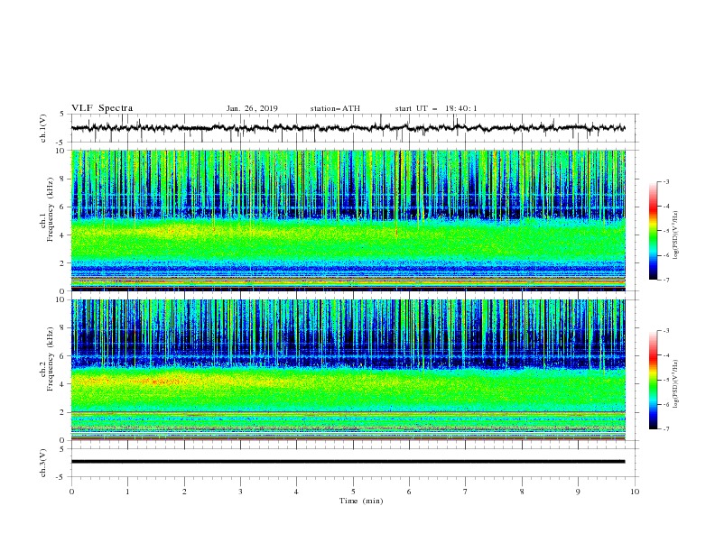Click the lower color bar's log(PSD) label
This screenshot has width=715, height=552.
click(x=676, y=384)
